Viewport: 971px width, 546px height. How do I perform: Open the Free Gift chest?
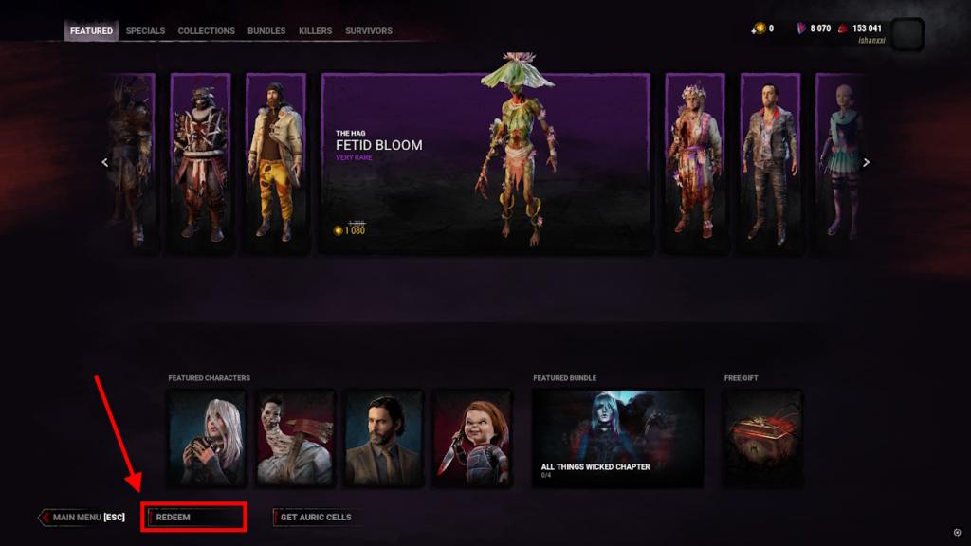point(762,438)
